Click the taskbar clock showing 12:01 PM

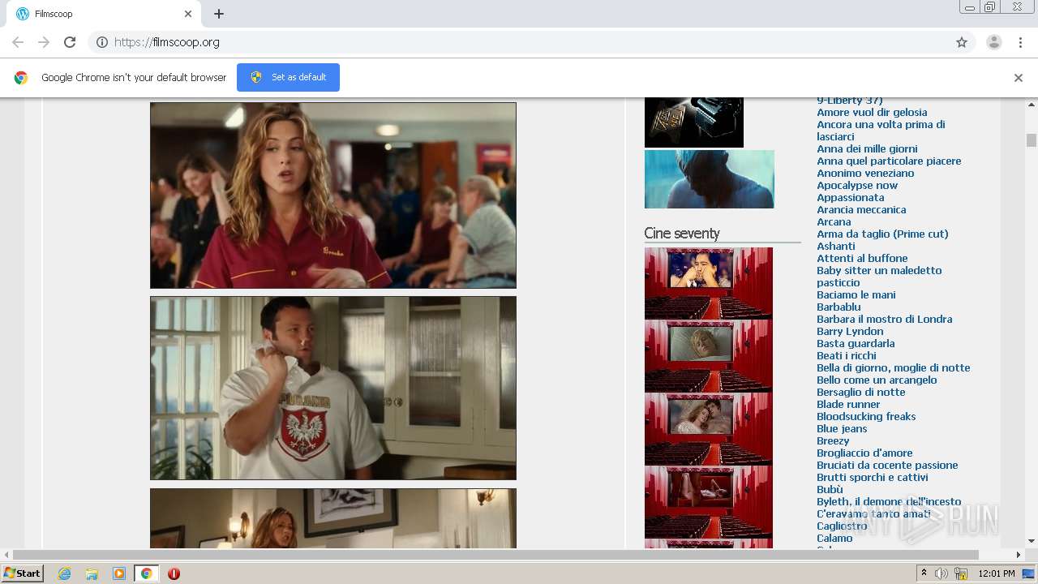[x=997, y=573]
